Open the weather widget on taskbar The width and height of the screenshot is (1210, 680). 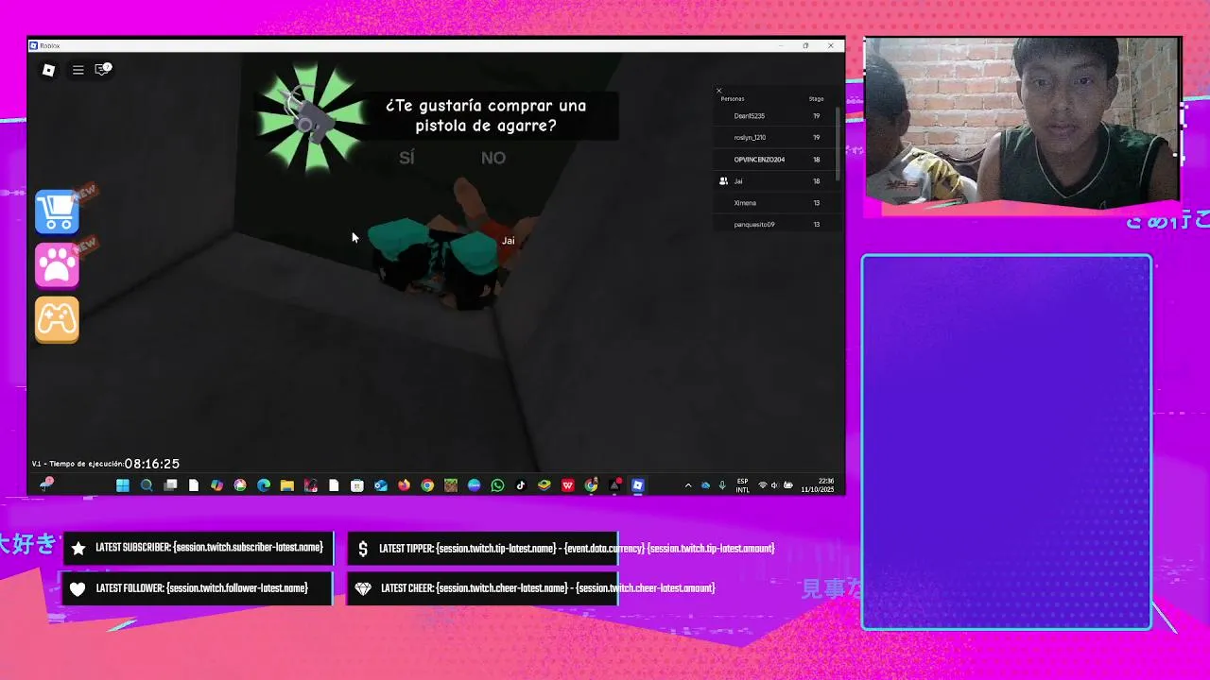pyautogui.click(x=45, y=484)
